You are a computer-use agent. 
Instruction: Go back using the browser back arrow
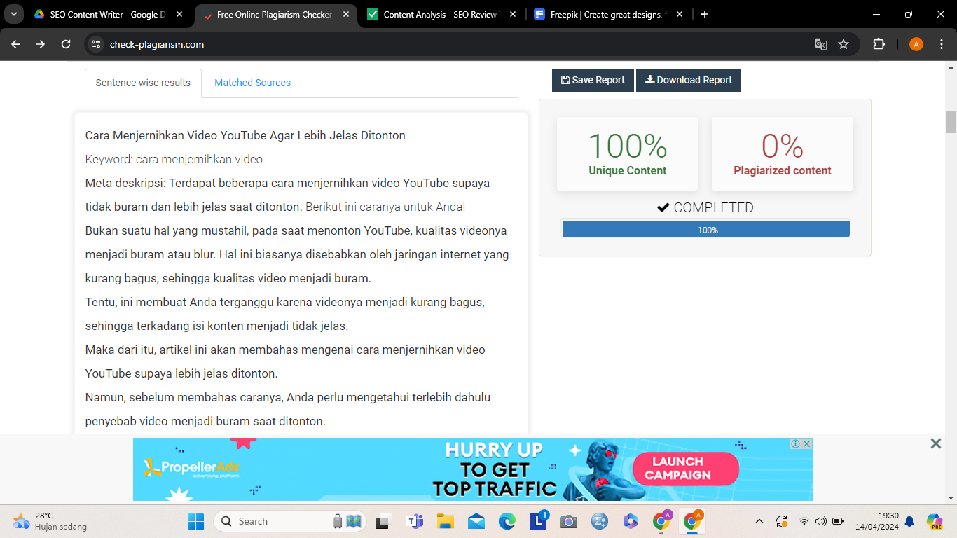(x=15, y=44)
